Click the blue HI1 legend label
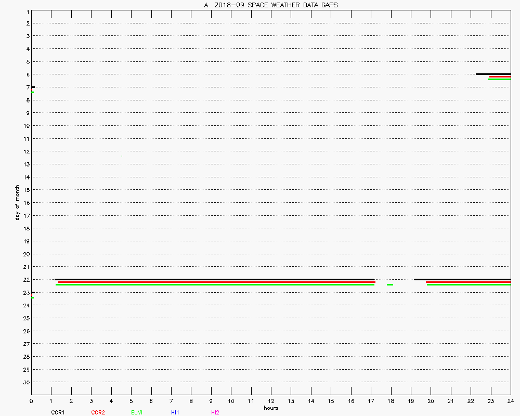520x416 pixels. [x=175, y=412]
